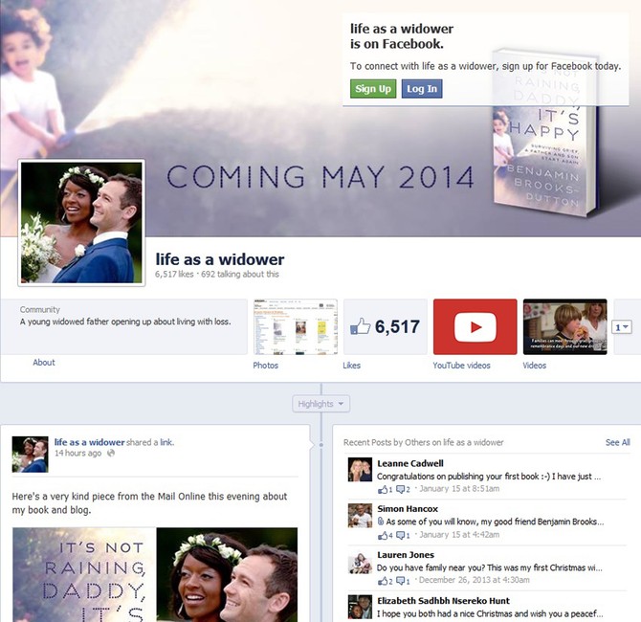
Task: Click the Likes label link
Action: [x=351, y=366]
